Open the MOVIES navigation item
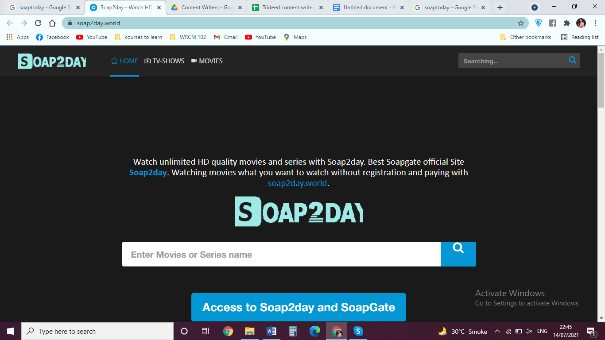 (207, 61)
